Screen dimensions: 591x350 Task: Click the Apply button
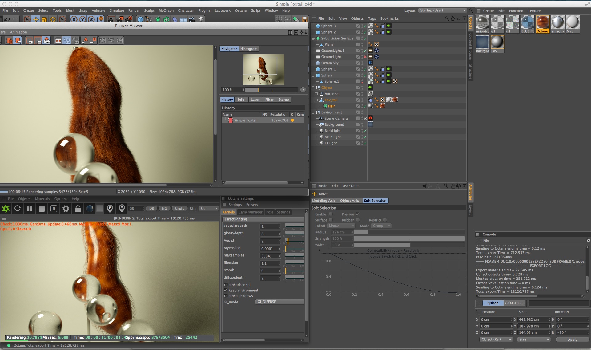(572, 340)
